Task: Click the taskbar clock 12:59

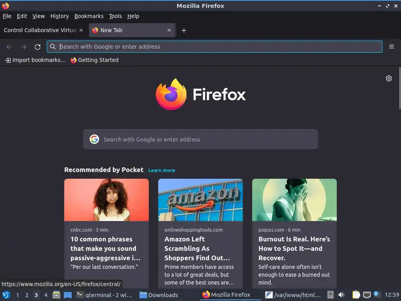Action: tap(392, 295)
